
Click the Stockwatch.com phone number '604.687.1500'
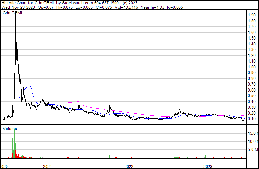click(x=106, y=3)
